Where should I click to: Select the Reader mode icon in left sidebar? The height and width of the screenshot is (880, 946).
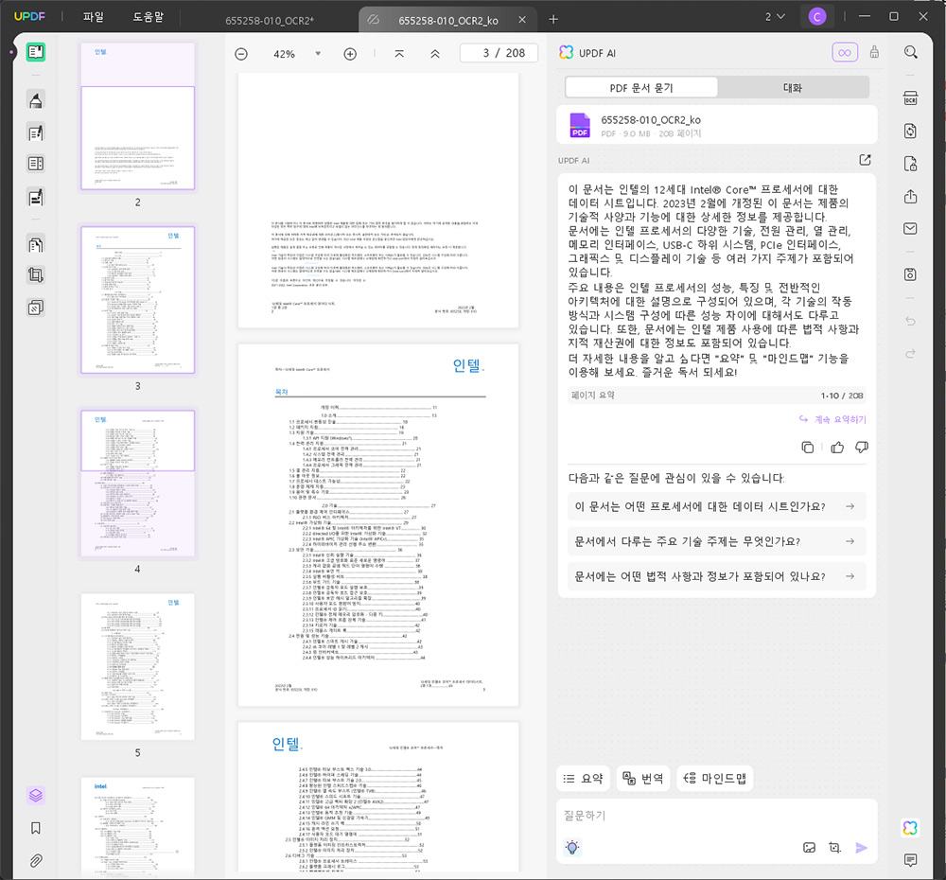36,52
